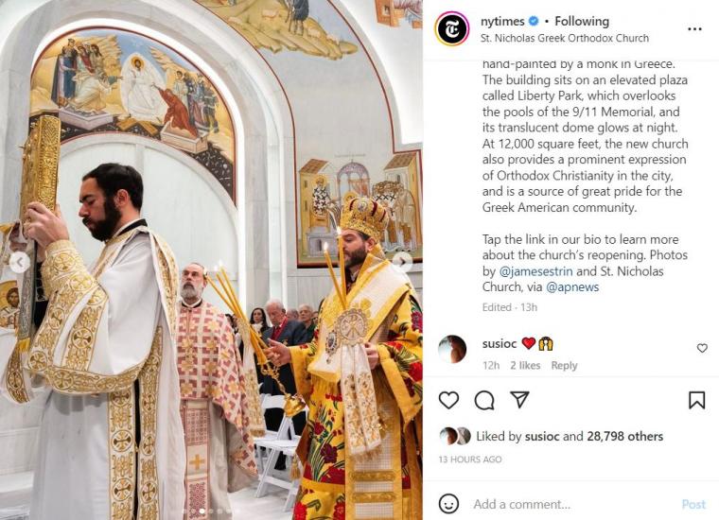Share post with paper plane icon
719x520 pixels.
click(x=520, y=400)
